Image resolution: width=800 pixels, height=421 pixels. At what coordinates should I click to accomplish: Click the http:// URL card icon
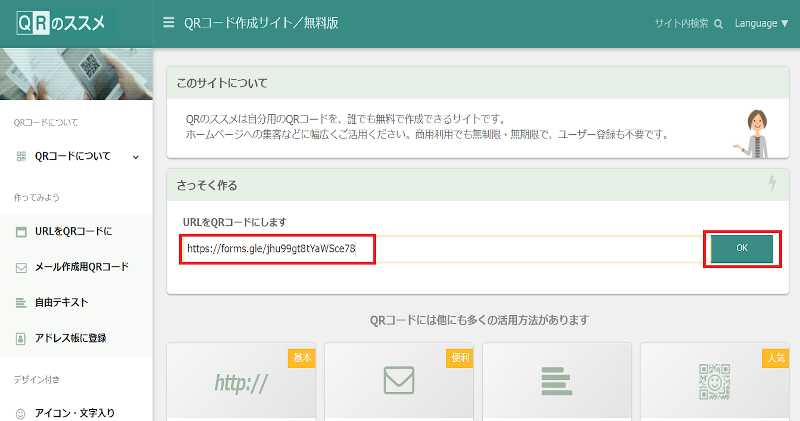241,382
